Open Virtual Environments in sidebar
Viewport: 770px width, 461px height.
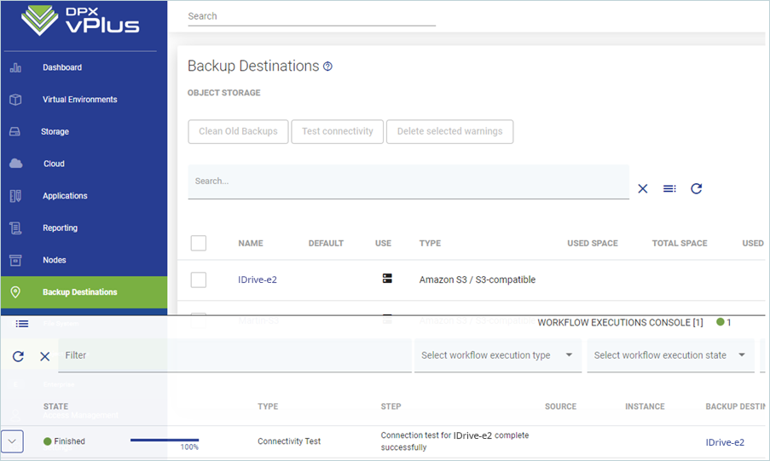click(79, 100)
